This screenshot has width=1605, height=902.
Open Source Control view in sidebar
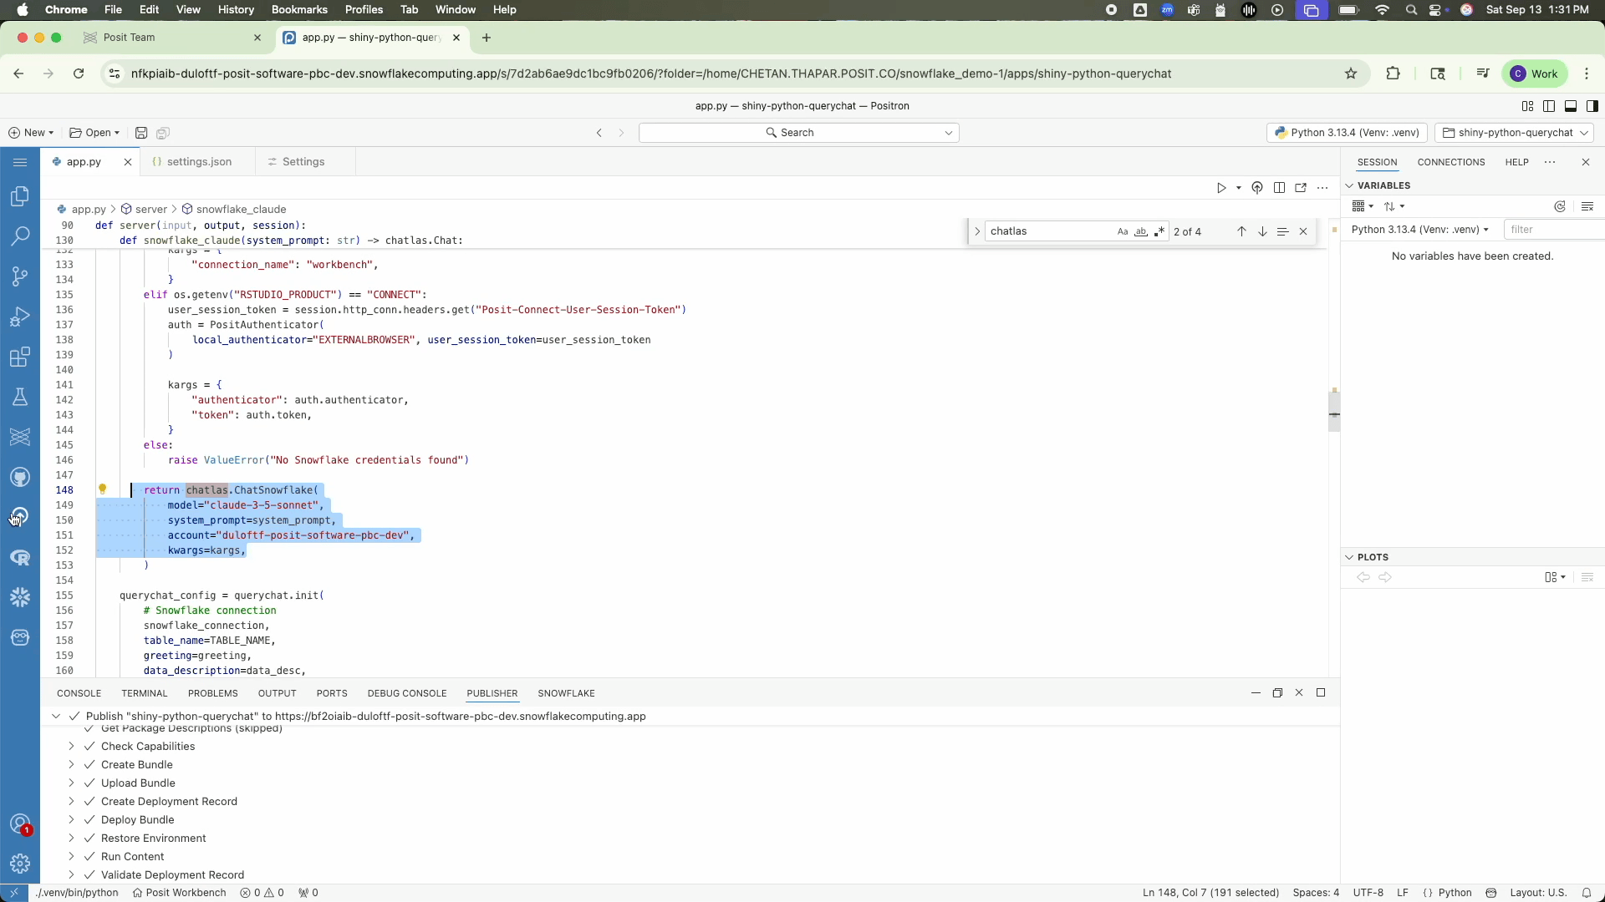(20, 276)
